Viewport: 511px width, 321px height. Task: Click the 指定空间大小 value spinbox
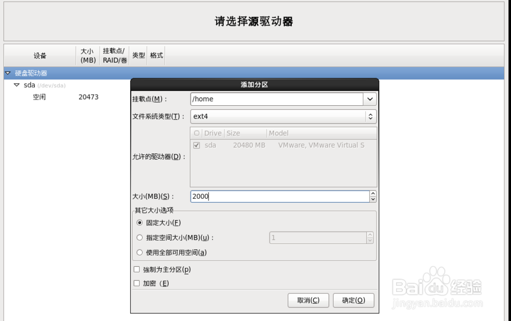322,237
